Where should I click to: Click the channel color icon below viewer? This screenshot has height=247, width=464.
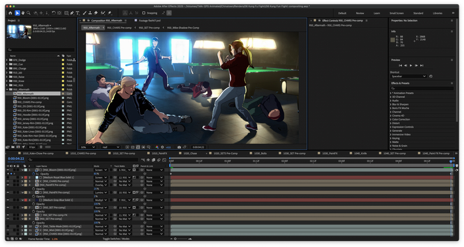[x=157, y=147]
